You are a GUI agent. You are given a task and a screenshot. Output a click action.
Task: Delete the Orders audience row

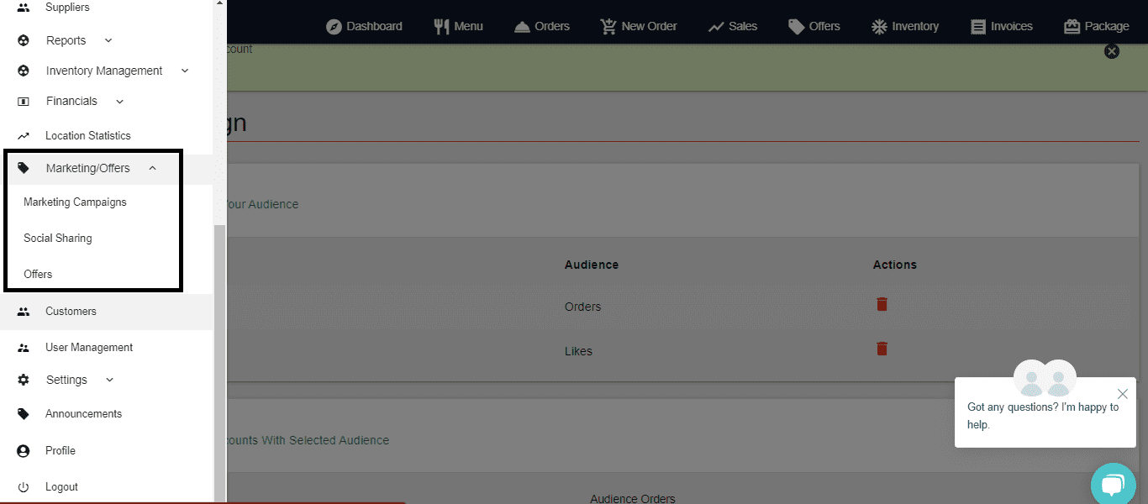pos(882,304)
